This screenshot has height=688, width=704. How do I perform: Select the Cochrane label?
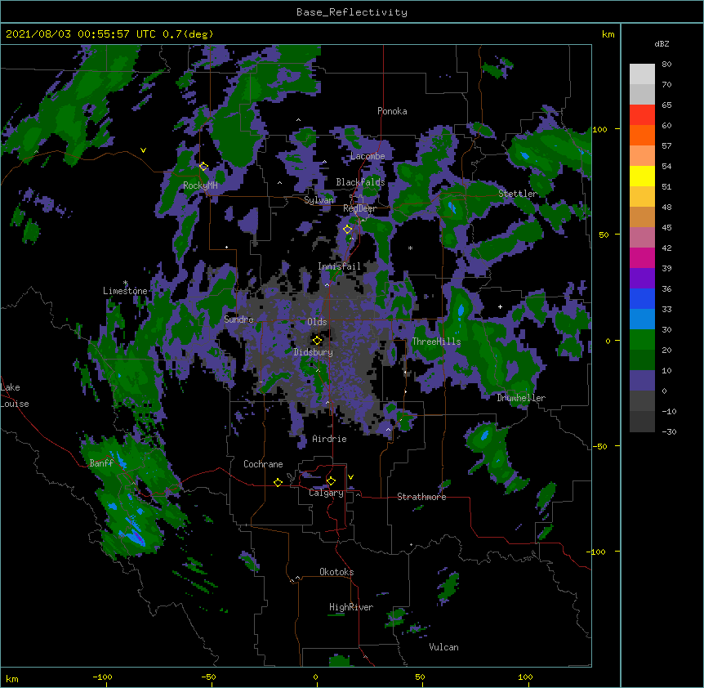263,464
